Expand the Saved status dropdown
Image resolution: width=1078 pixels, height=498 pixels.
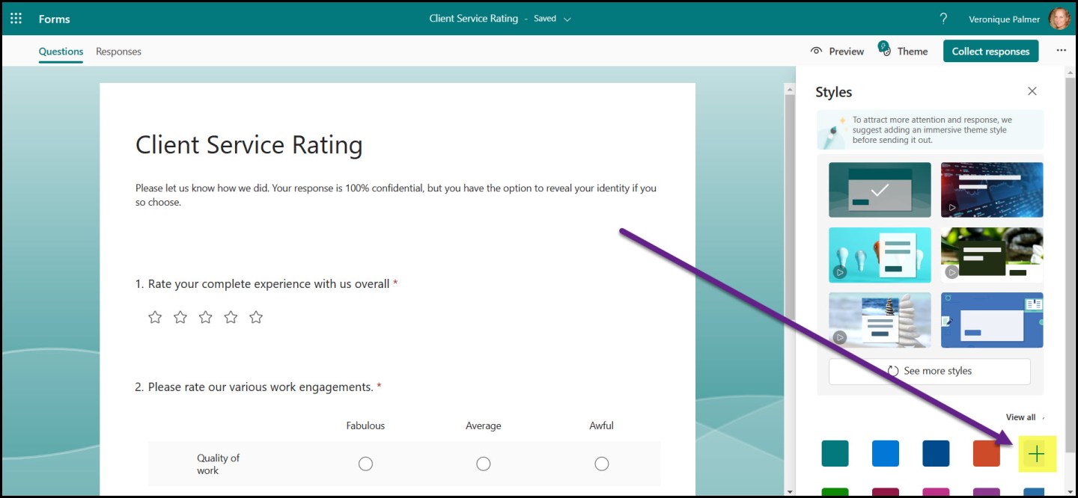click(567, 19)
